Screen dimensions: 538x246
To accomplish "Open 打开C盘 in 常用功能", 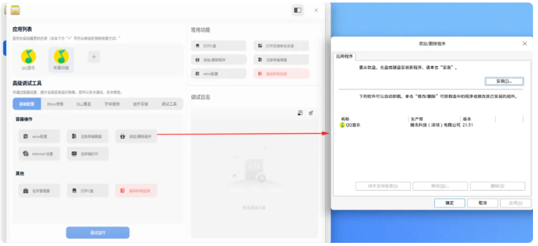I will coord(219,46).
